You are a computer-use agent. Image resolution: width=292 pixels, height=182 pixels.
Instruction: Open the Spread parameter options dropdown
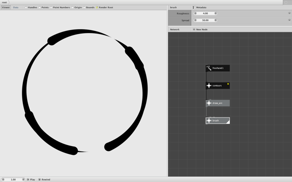click(x=289, y=20)
